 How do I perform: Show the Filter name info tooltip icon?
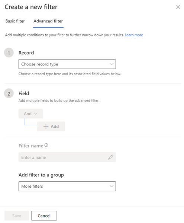tap(46, 145)
